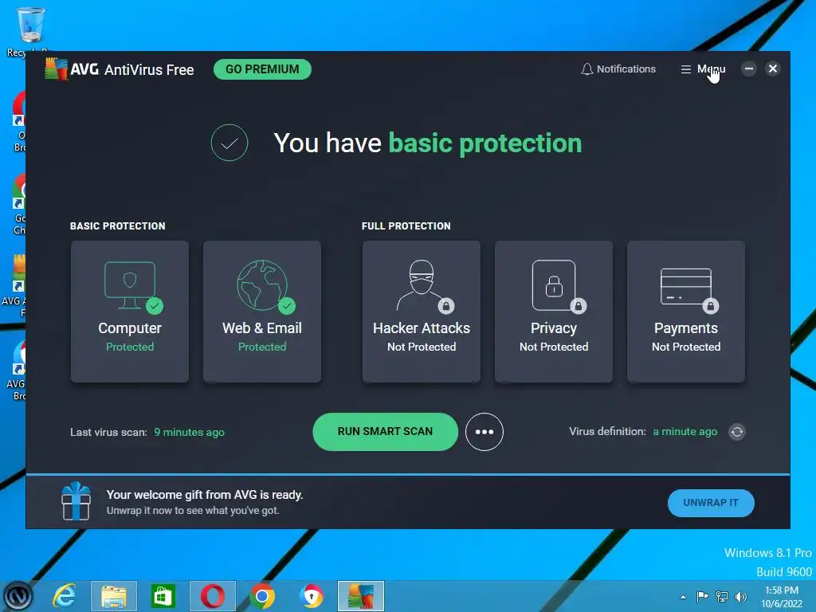
Task: Click the network tray icon
Action: (722, 596)
